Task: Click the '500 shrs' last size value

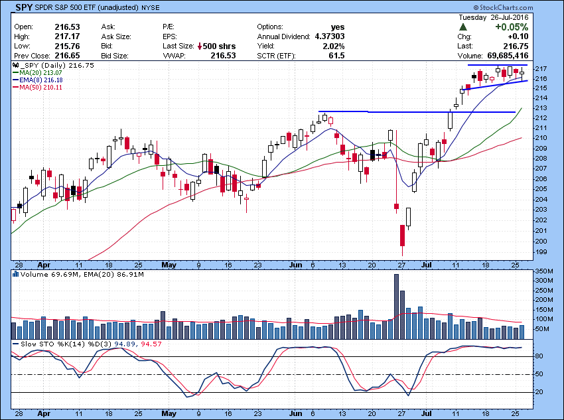Action: 220,46
